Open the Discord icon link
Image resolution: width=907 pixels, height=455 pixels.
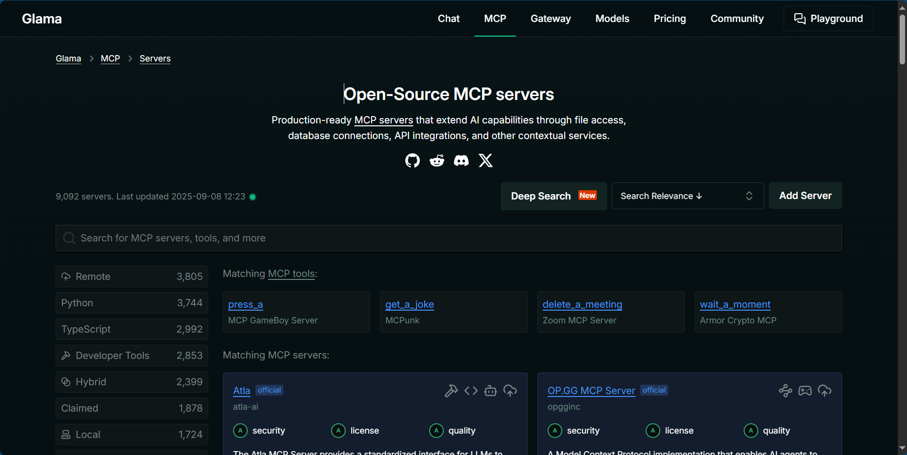coord(461,160)
